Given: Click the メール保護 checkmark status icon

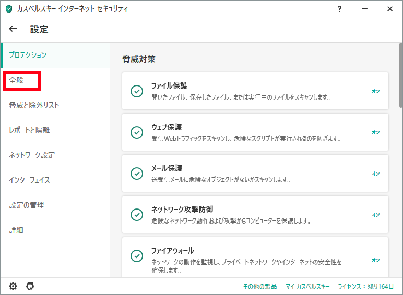Looking at the screenshot, I should (x=137, y=174).
